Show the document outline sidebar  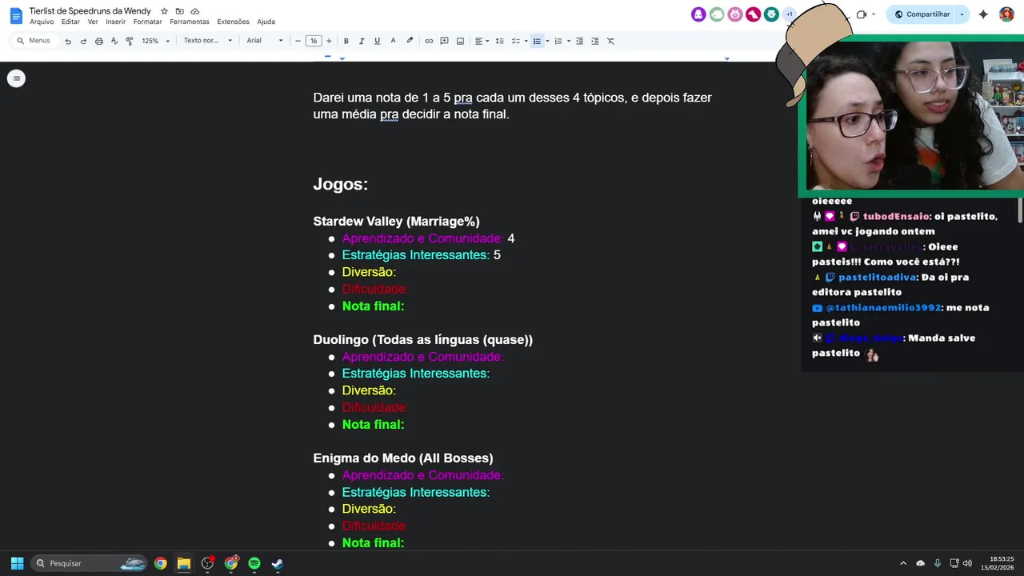pos(16,78)
